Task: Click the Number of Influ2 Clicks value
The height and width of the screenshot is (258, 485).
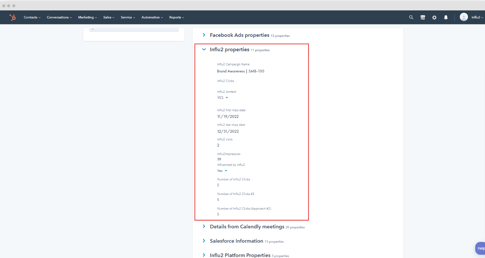Action: [218, 185]
